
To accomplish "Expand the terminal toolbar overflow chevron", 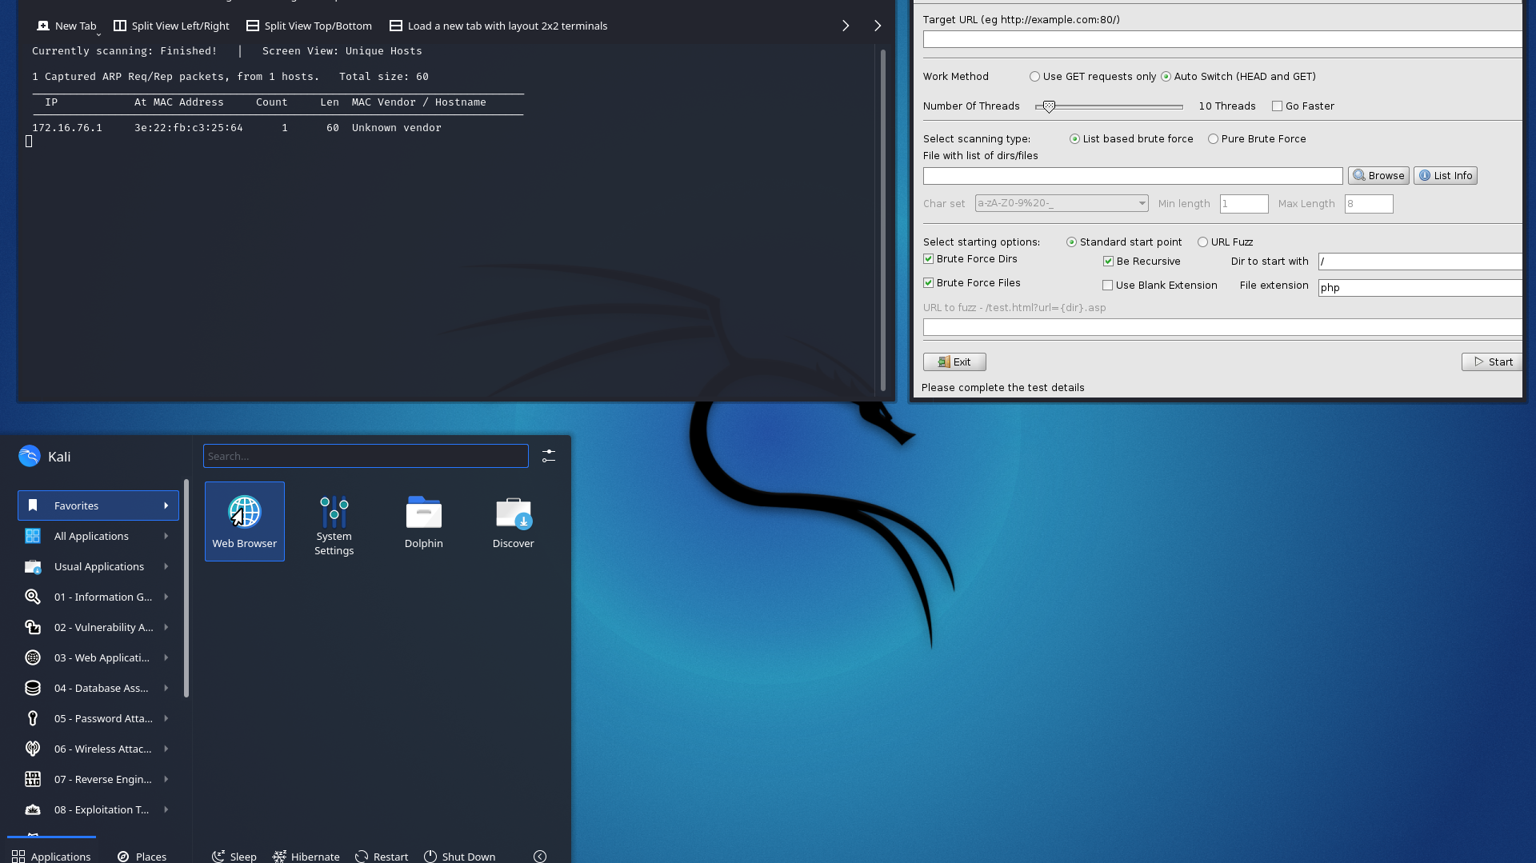I will [878, 26].
